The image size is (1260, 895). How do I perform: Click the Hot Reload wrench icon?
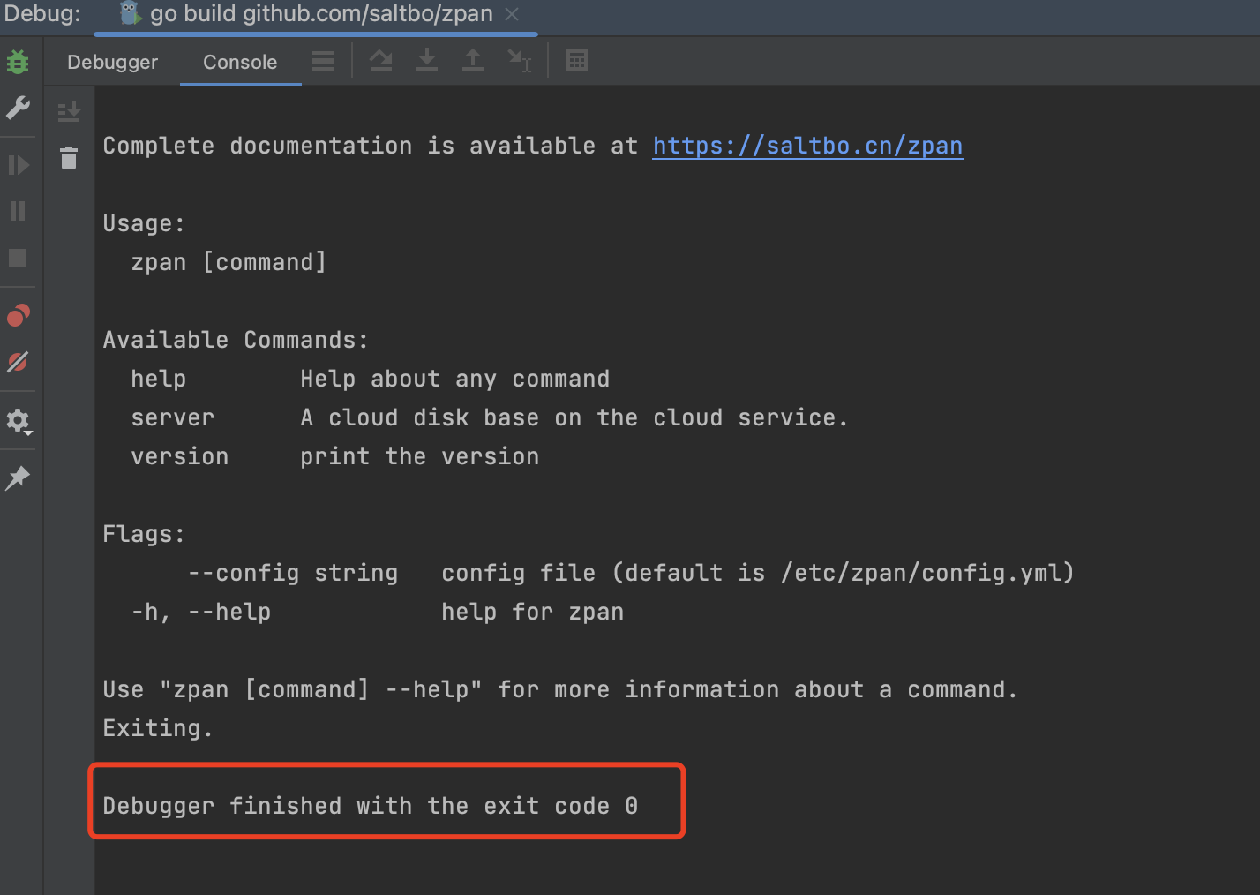(x=18, y=108)
